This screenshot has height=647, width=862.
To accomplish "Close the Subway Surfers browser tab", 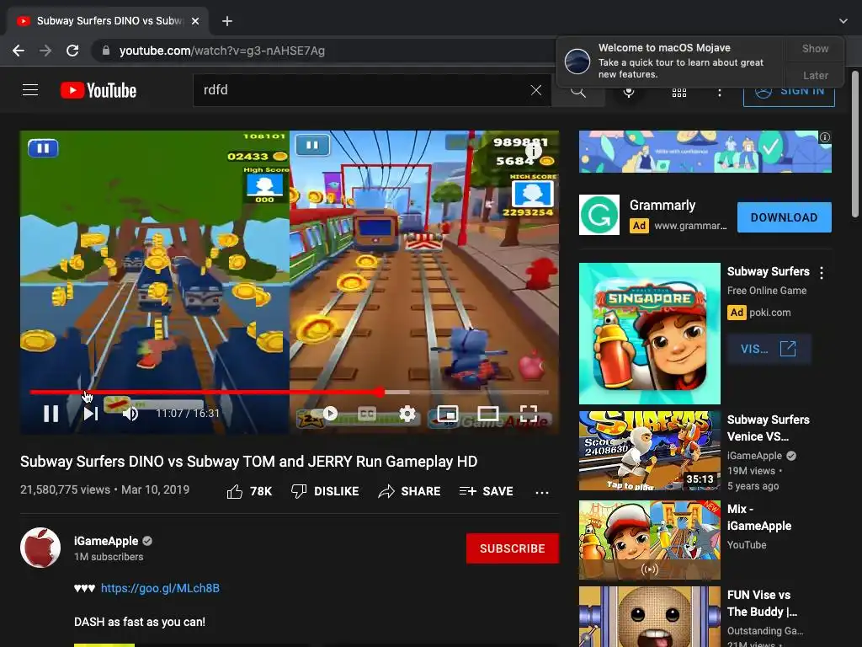I will pyautogui.click(x=195, y=21).
